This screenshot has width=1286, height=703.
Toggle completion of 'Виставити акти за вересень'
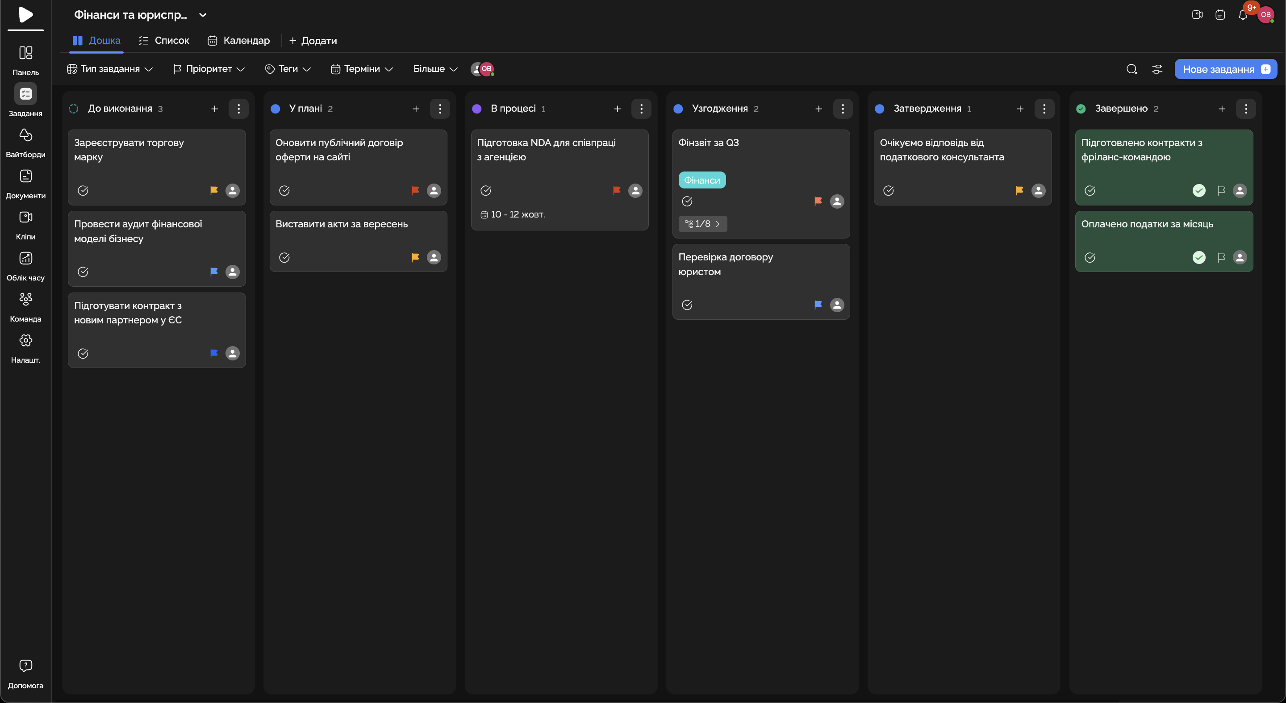pos(284,258)
